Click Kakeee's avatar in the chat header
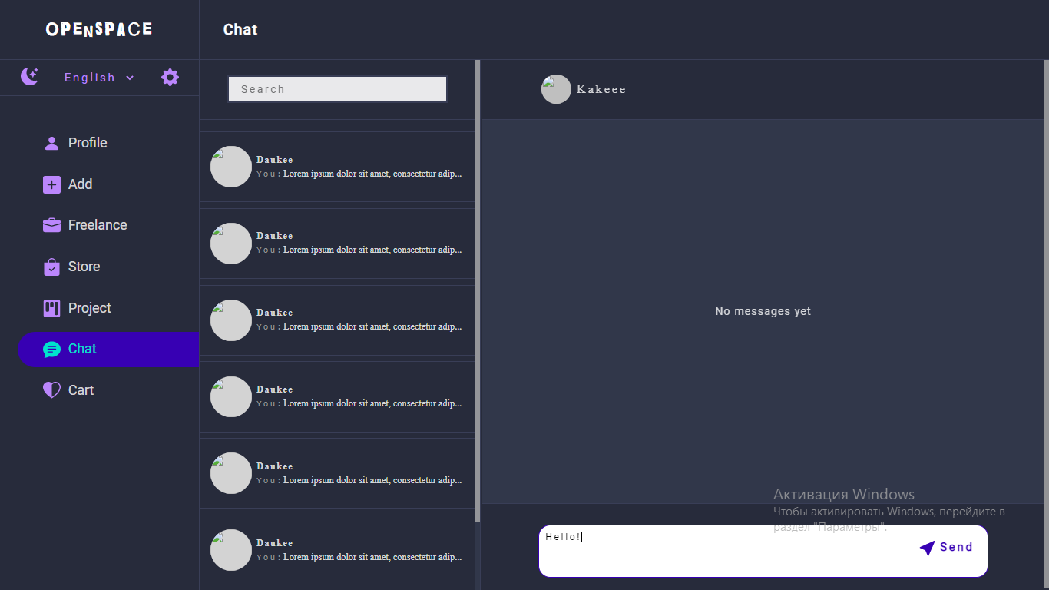The width and height of the screenshot is (1049, 590). point(556,89)
